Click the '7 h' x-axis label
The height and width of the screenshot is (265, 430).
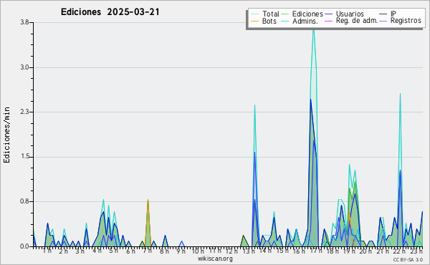pyautogui.click(x=147, y=251)
